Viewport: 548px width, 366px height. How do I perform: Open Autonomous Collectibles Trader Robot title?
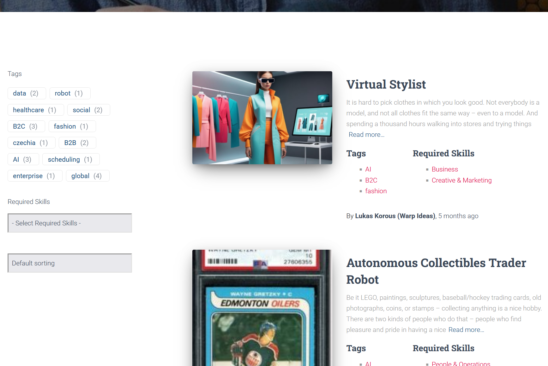(x=436, y=271)
